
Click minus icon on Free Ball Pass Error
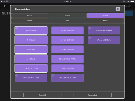(x=17, y=75)
